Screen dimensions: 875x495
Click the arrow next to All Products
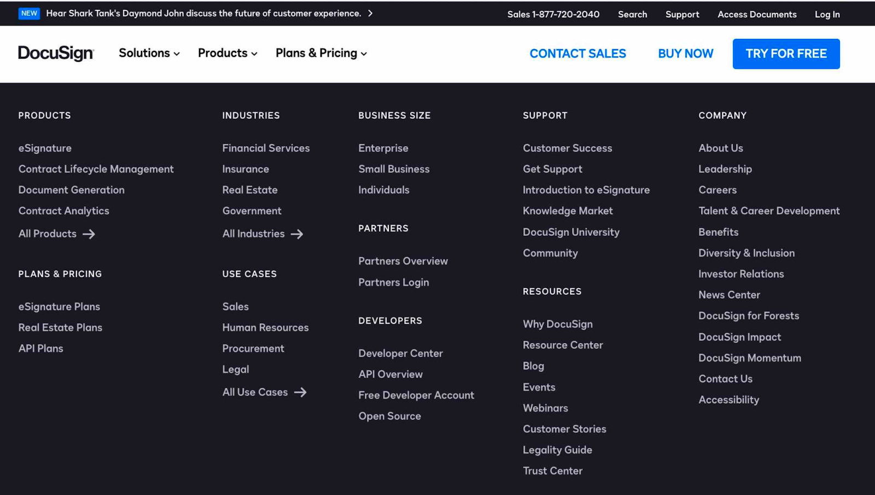89,234
